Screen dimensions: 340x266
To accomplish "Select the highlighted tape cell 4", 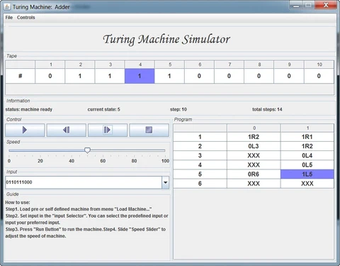I will (x=140, y=76).
